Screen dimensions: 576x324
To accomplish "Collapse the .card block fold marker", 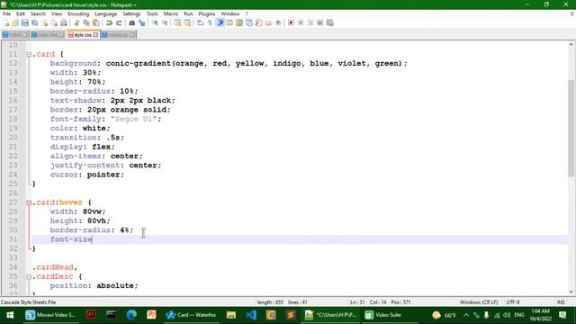I will pyautogui.click(x=29, y=54).
